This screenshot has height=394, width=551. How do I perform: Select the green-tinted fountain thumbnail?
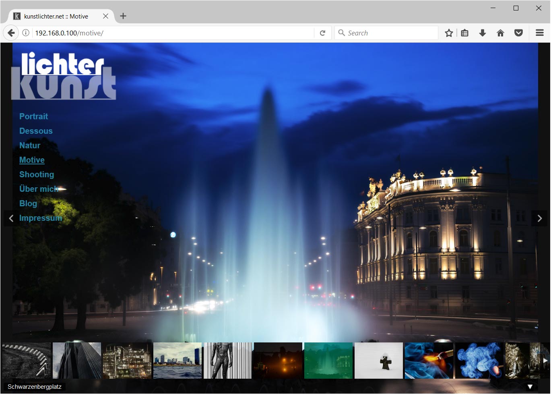(x=328, y=361)
